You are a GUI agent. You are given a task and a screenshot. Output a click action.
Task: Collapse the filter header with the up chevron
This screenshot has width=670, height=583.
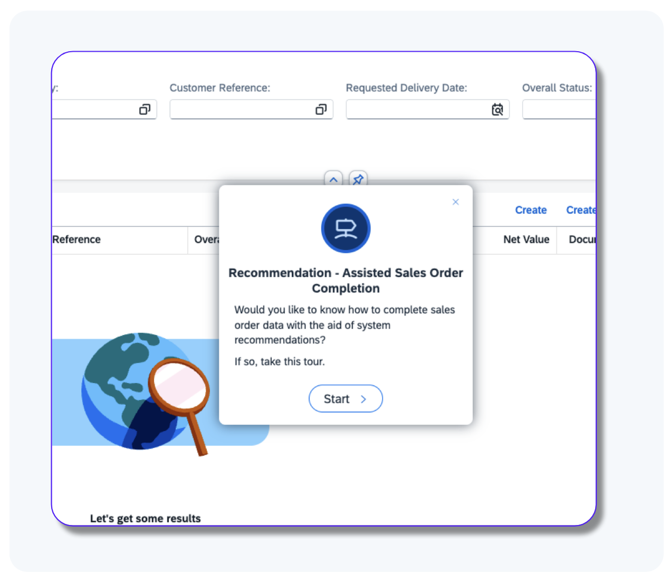click(333, 179)
